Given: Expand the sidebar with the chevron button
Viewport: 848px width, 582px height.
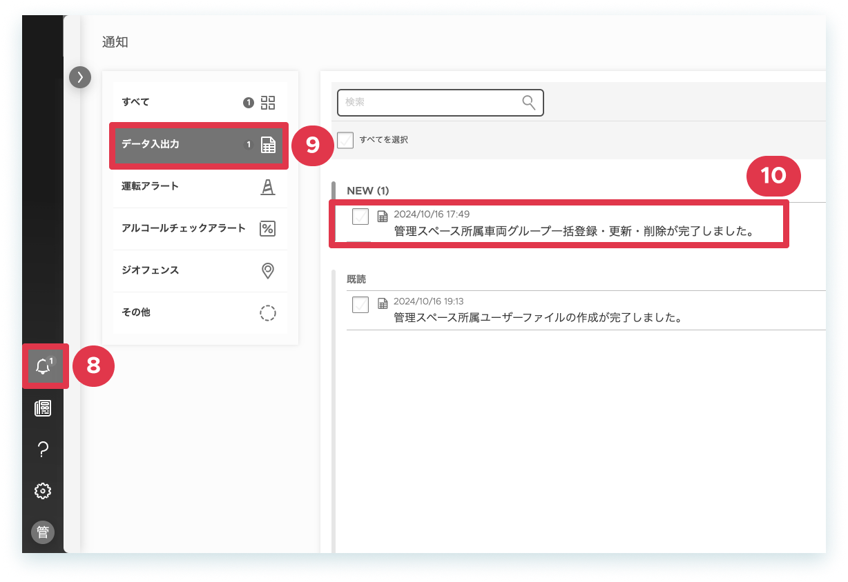Looking at the screenshot, I should 80,77.
